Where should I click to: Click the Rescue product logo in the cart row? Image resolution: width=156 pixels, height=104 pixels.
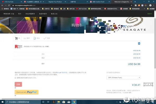[18, 47]
